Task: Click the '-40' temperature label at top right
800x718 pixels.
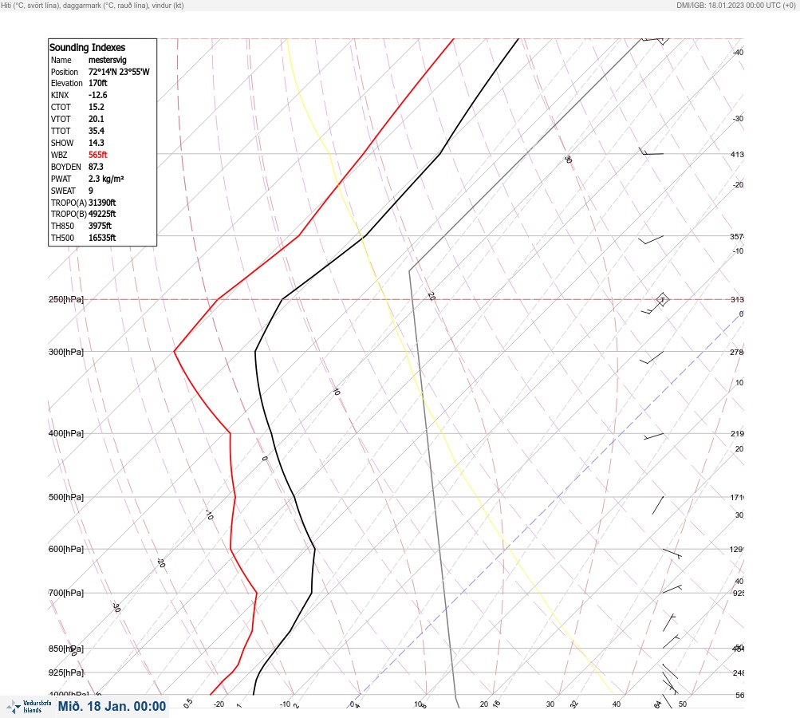Action: point(739,53)
